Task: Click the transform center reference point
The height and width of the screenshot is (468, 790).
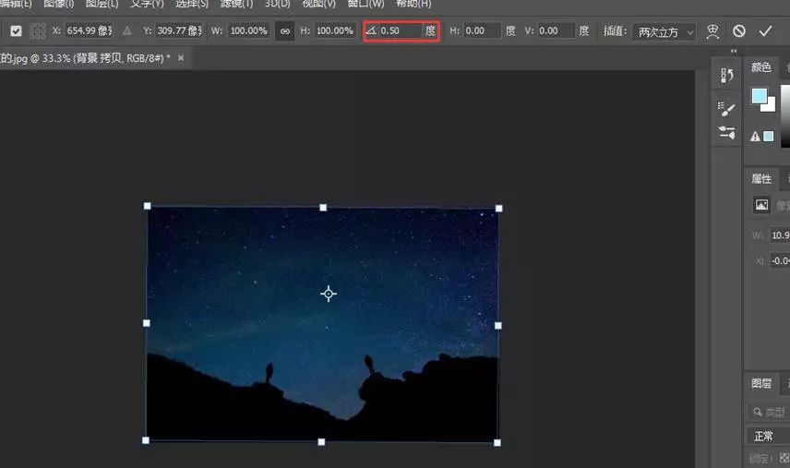Action: click(329, 294)
